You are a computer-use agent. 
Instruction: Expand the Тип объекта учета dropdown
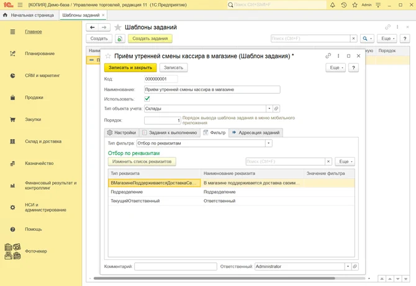(269, 109)
